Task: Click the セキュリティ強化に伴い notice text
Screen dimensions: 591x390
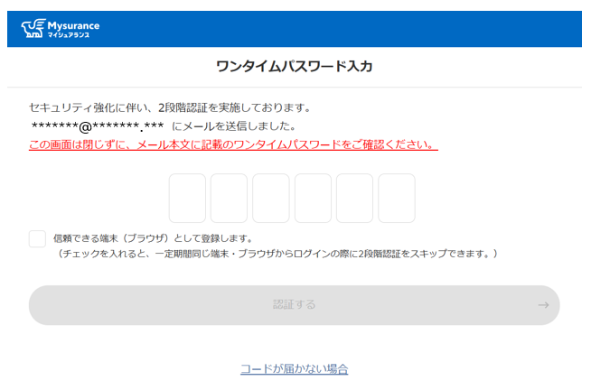Action: (x=170, y=107)
